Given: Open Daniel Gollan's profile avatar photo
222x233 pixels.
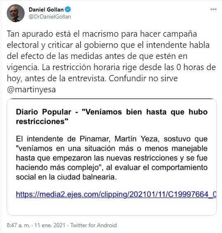Looking at the screenshot, I should point(16,13).
